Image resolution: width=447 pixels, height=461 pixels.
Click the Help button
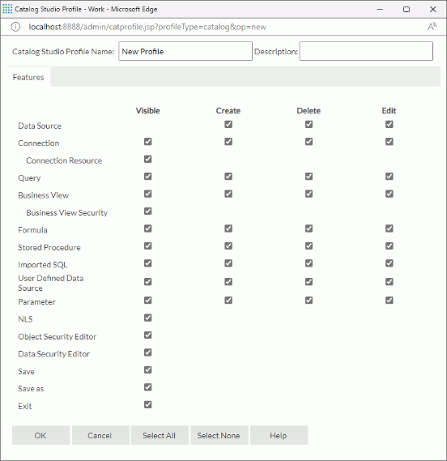(x=279, y=435)
